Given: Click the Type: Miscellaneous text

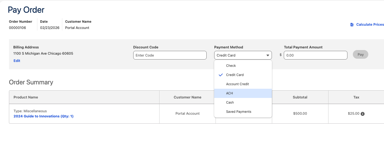Looking at the screenshot, I should (x=30, y=111).
